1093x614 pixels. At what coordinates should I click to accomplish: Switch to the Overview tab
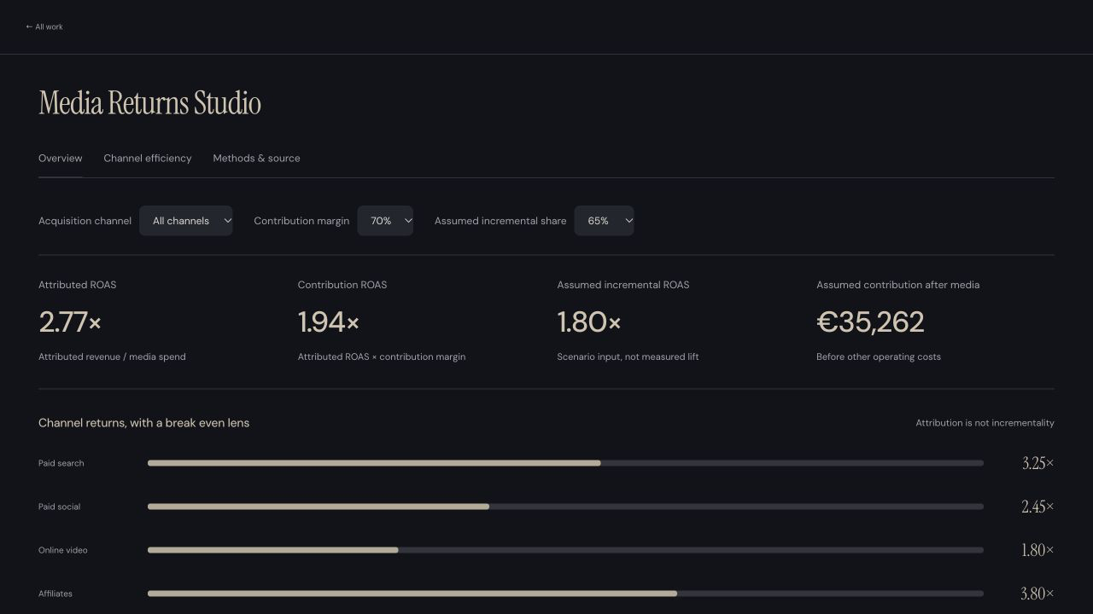61,159
